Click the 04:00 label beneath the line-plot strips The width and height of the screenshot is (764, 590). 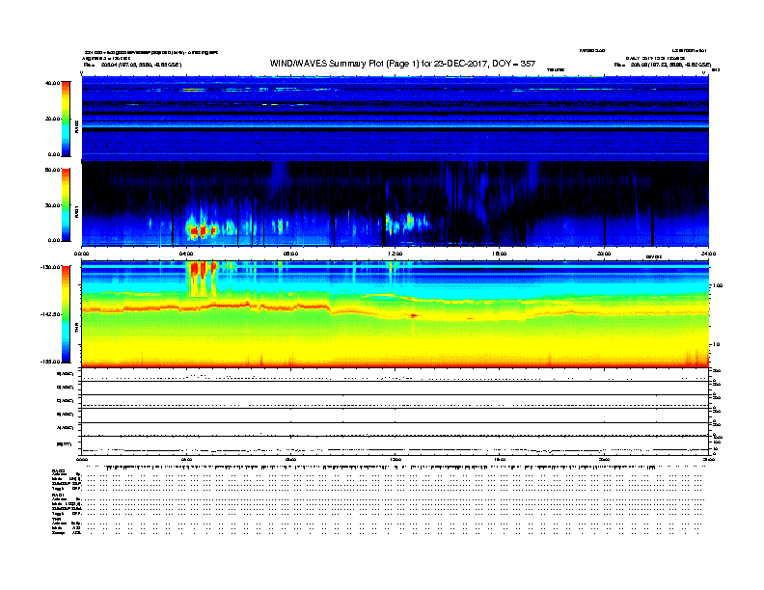186,459
